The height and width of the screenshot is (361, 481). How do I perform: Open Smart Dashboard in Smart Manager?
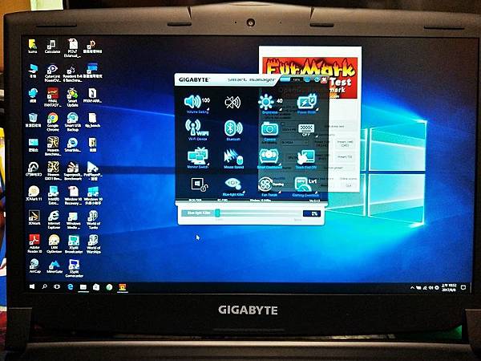tap(269, 158)
